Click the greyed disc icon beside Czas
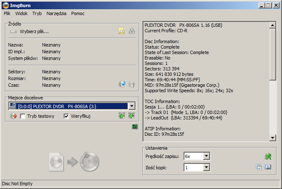Image resolution: width=282 pixels, height=189 pixels. tap(132, 84)
